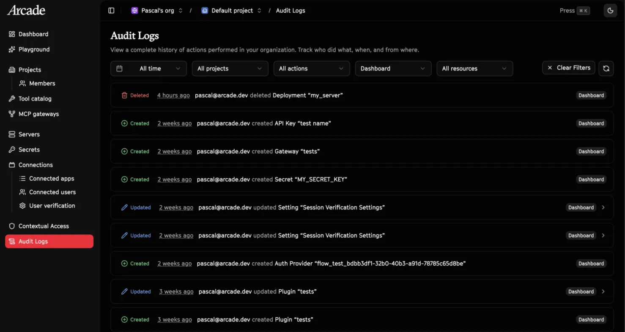Toggle the sidebar collapse control
The width and height of the screenshot is (625, 332).
coord(111,10)
